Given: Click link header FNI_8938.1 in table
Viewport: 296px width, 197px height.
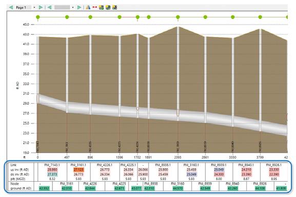Looking at the screenshot, I should pyautogui.click(x=163, y=165).
